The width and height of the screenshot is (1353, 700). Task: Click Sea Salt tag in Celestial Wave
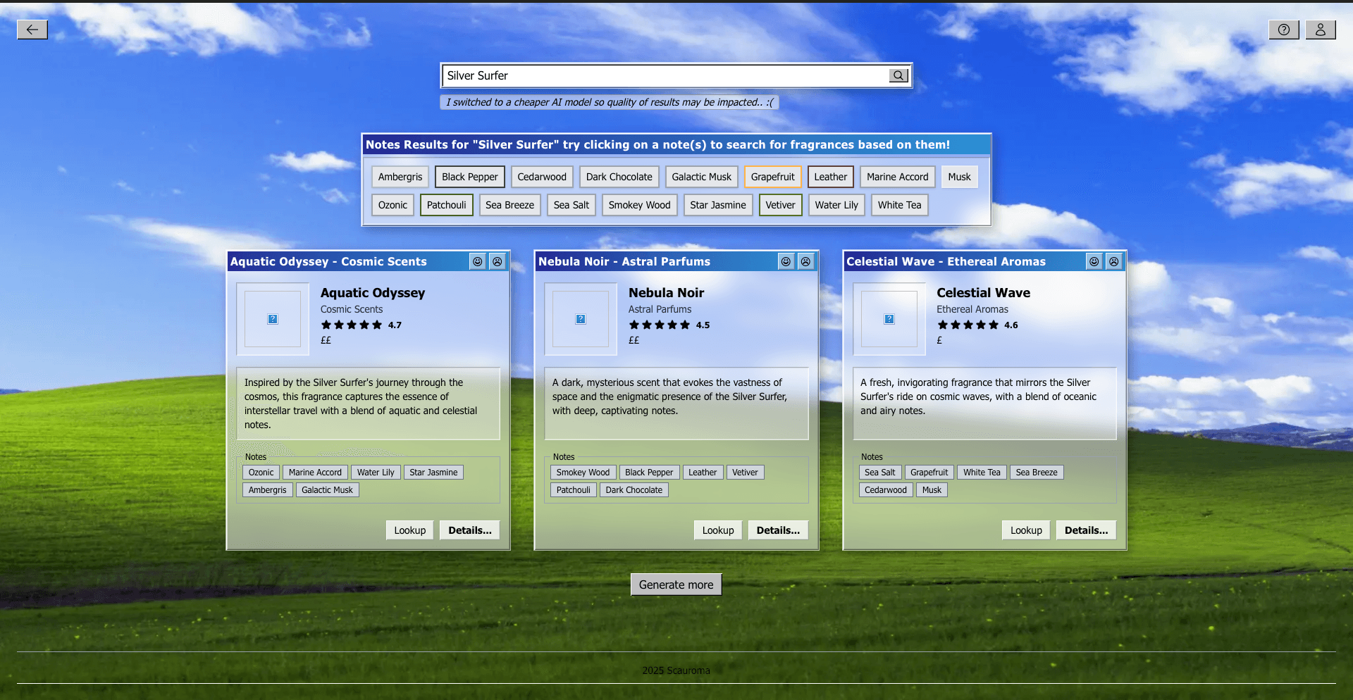(x=879, y=473)
